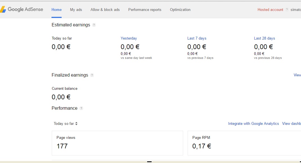
Task: Select the Page RPM performance card
Action: coord(244,143)
